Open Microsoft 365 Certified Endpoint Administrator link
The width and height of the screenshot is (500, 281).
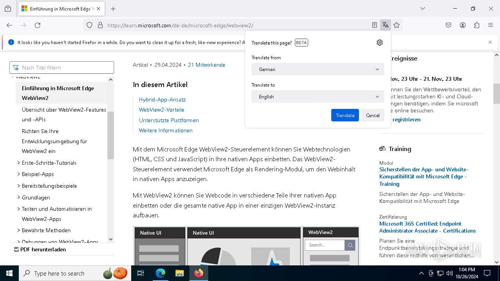click(x=427, y=227)
